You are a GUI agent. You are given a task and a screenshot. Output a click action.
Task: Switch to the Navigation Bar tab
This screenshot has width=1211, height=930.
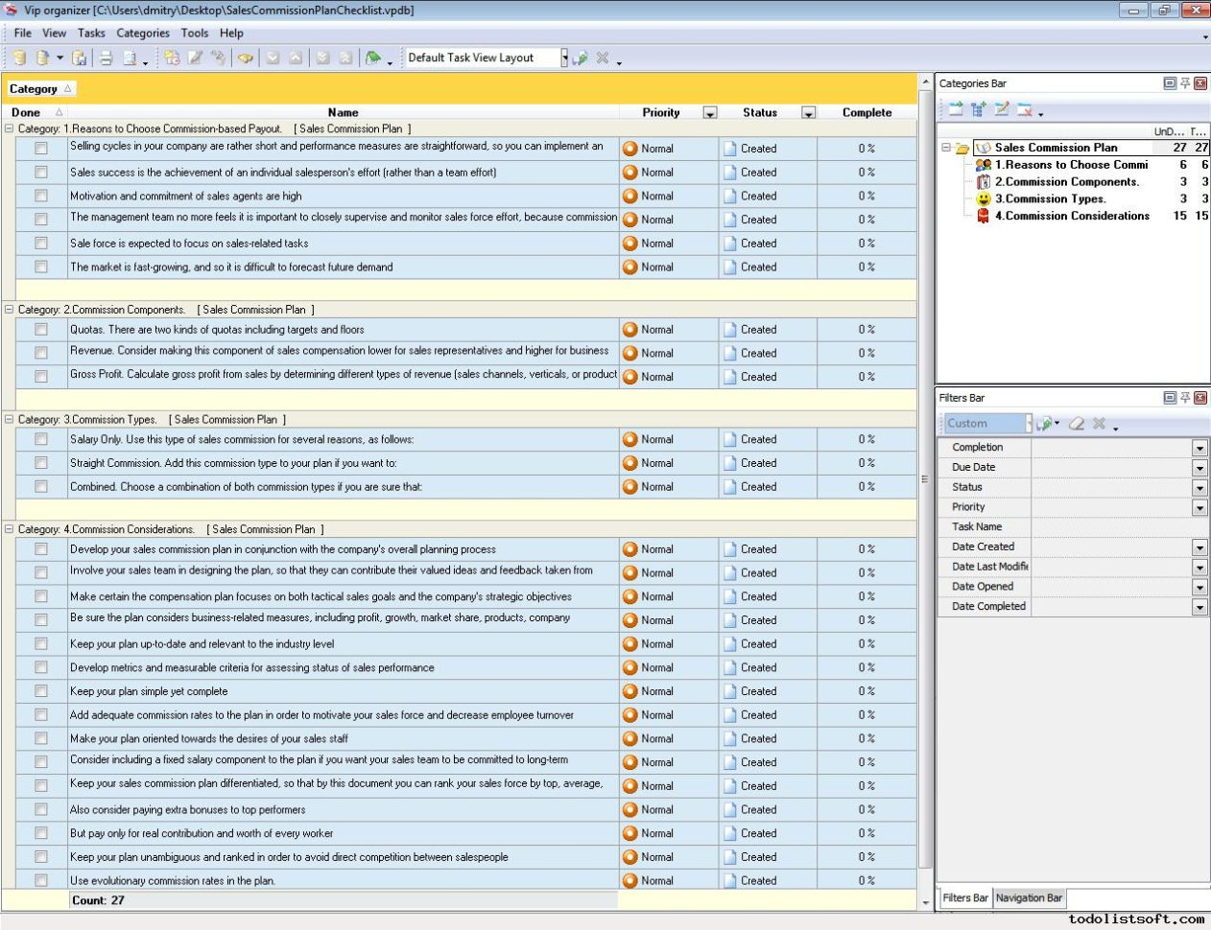tap(1028, 898)
